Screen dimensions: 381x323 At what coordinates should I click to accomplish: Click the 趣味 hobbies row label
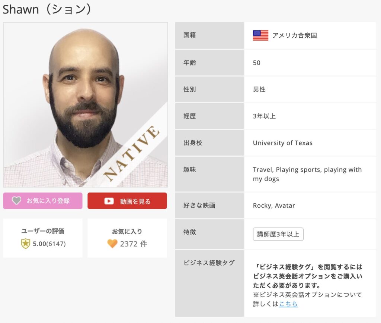pos(189,169)
